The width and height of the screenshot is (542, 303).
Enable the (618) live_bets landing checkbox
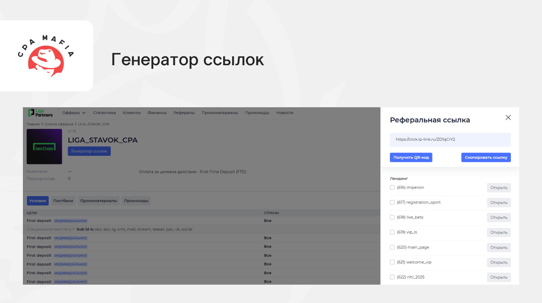[x=392, y=217]
